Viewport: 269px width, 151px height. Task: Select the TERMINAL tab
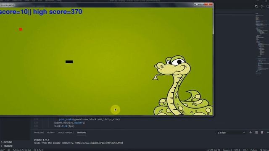[x=82, y=133]
